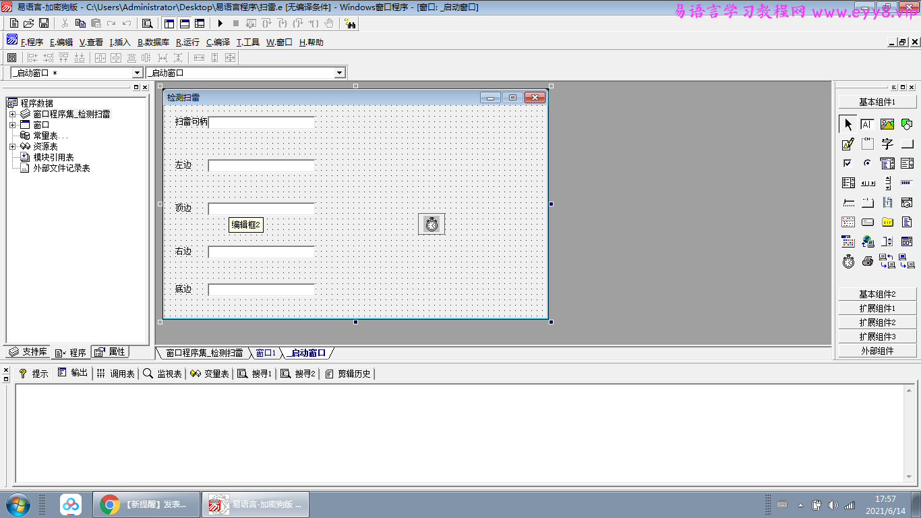Open the C.编译 menu
The width and height of the screenshot is (921, 518).
218,42
